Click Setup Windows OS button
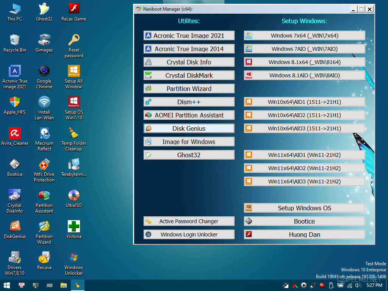388x291 pixels. coord(304,208)
